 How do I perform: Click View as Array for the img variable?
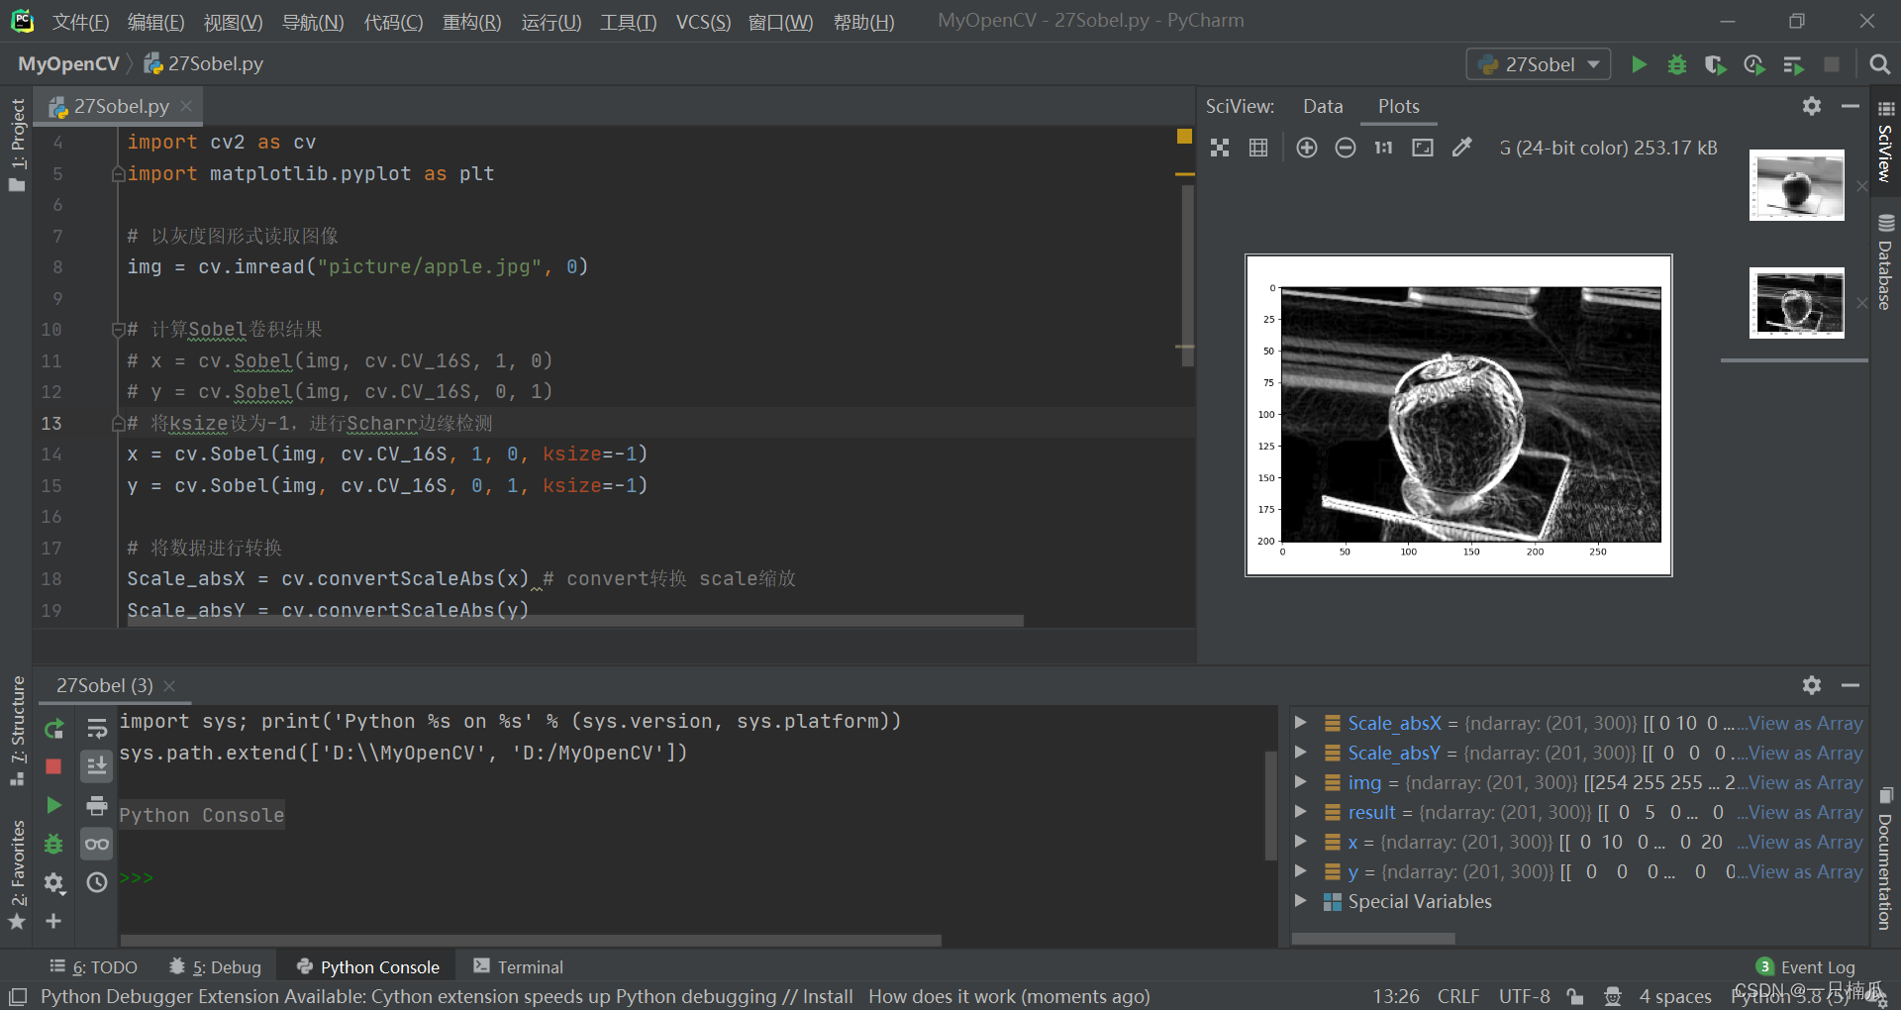coord(1804,782)
